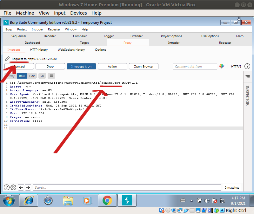The image size is (254, 214).
Task: Open the Action dropdown button
Action: tap(112, 66)
